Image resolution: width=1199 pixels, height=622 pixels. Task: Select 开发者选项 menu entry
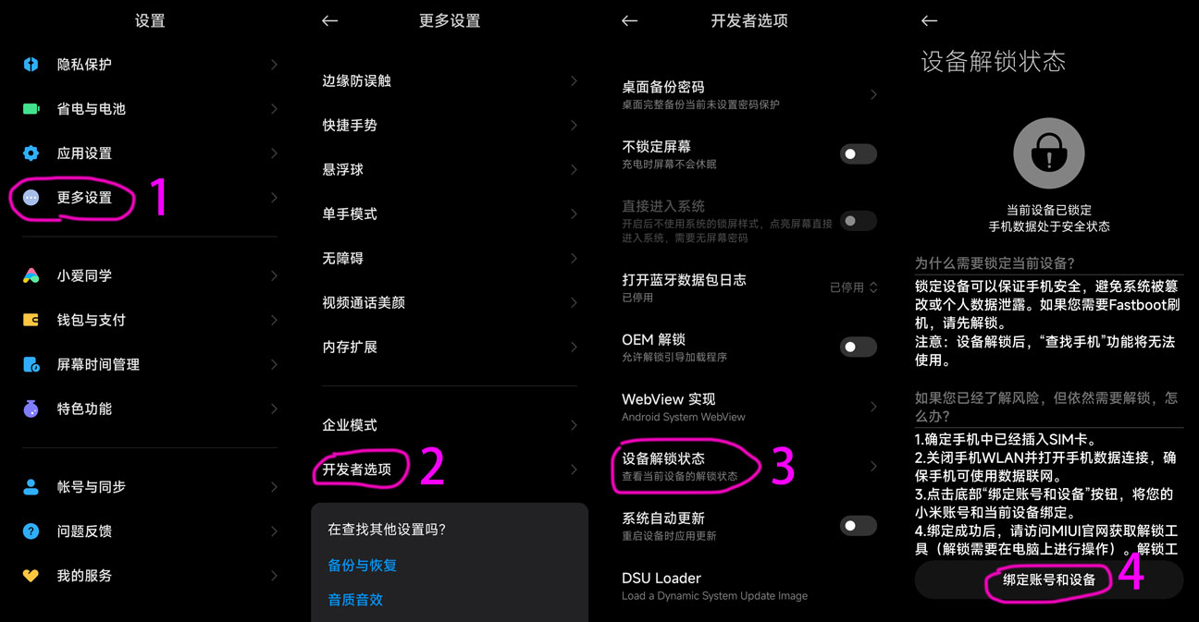pos(450,470)
